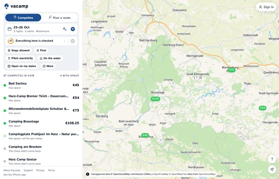
Task: Select the Bad Sachsa campsite row
Action: pos(41,85)
